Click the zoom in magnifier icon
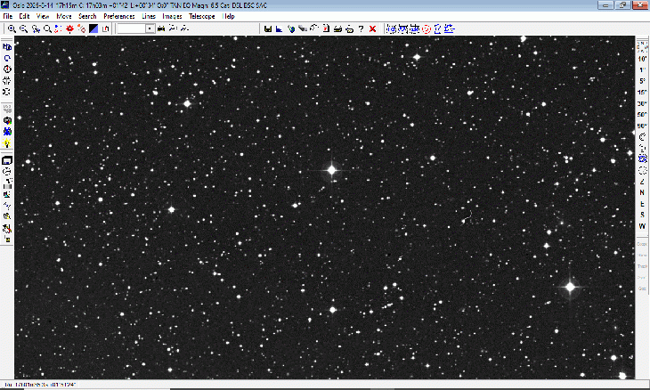 12,28
